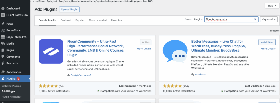Open the Better Messages plugin title link
The height and width of the screenshot is (103, 280).
(x=218, y=46)
